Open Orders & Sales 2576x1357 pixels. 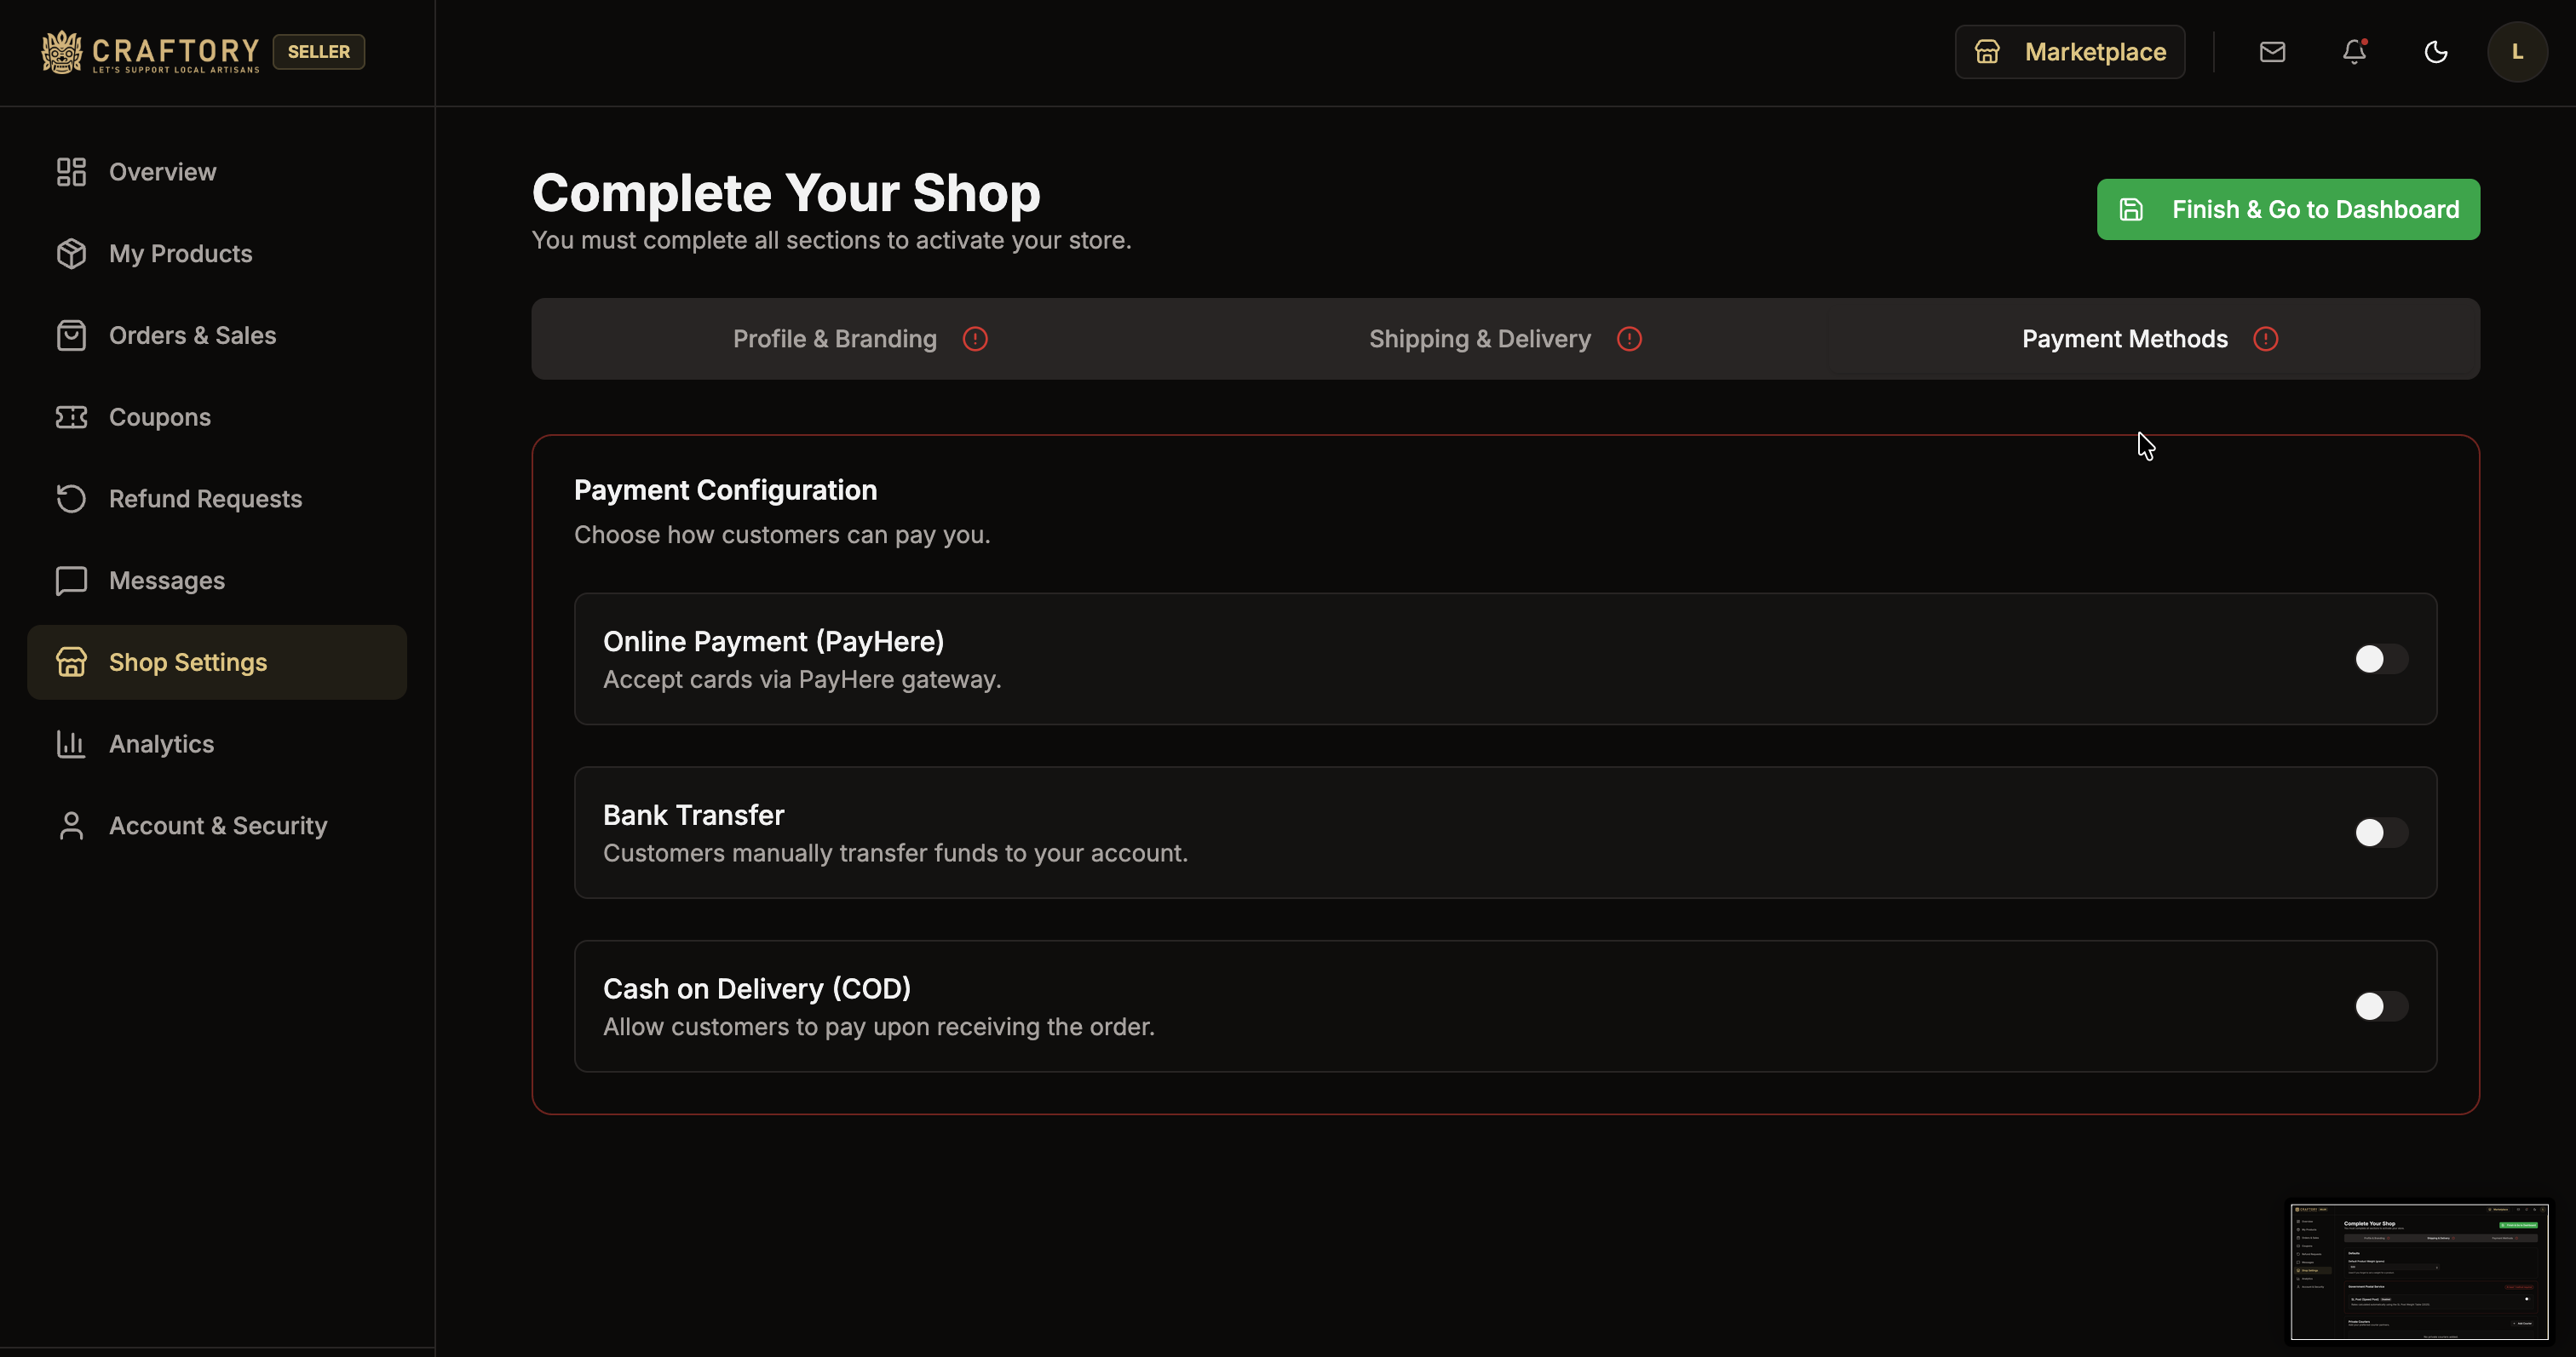(192, 335)
